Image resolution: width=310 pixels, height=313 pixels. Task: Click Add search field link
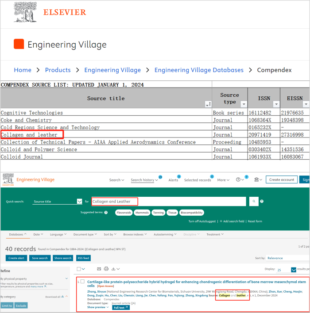[x=232, y=221]
